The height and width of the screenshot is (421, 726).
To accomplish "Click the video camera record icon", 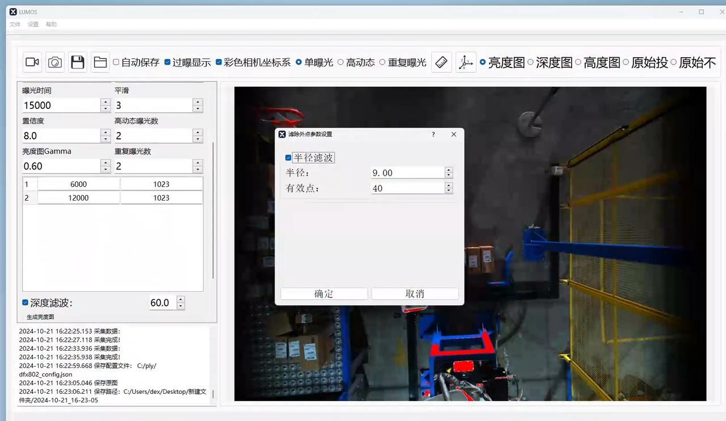I will coord(32,62).
